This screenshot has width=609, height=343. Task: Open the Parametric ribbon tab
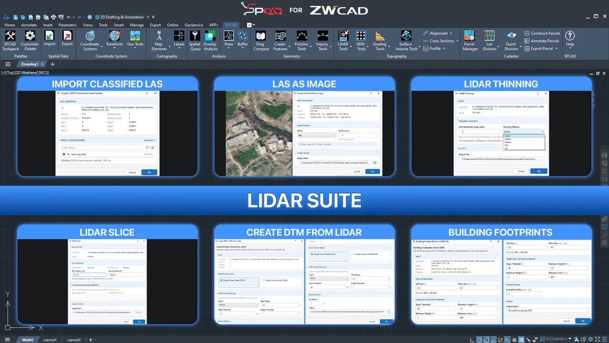pos(68,25)
